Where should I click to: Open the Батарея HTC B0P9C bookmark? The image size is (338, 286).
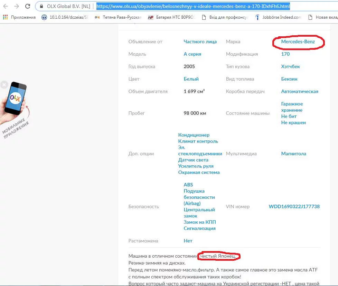tap(171, 17)
